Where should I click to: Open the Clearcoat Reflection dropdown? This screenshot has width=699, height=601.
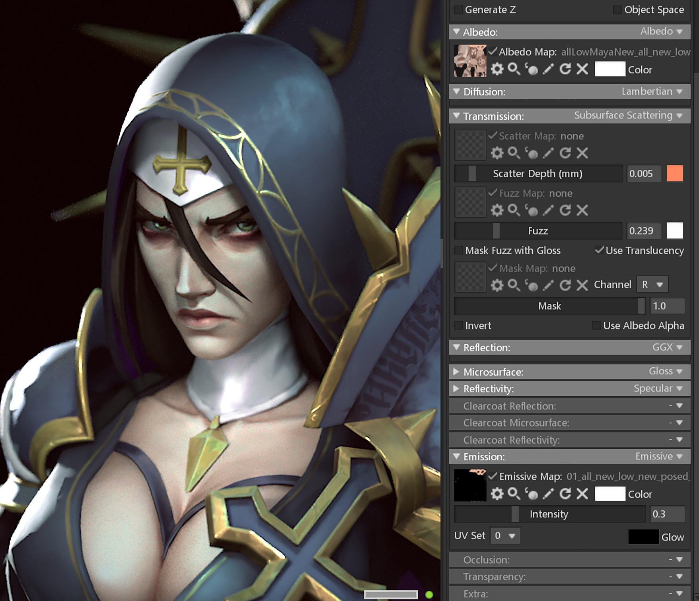[676, 406]
